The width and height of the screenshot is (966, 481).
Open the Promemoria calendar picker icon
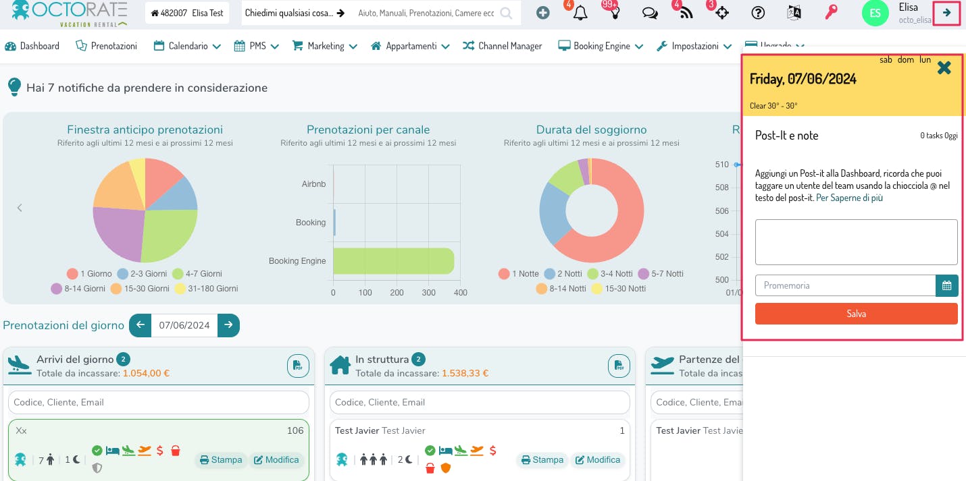pos(947,285)
